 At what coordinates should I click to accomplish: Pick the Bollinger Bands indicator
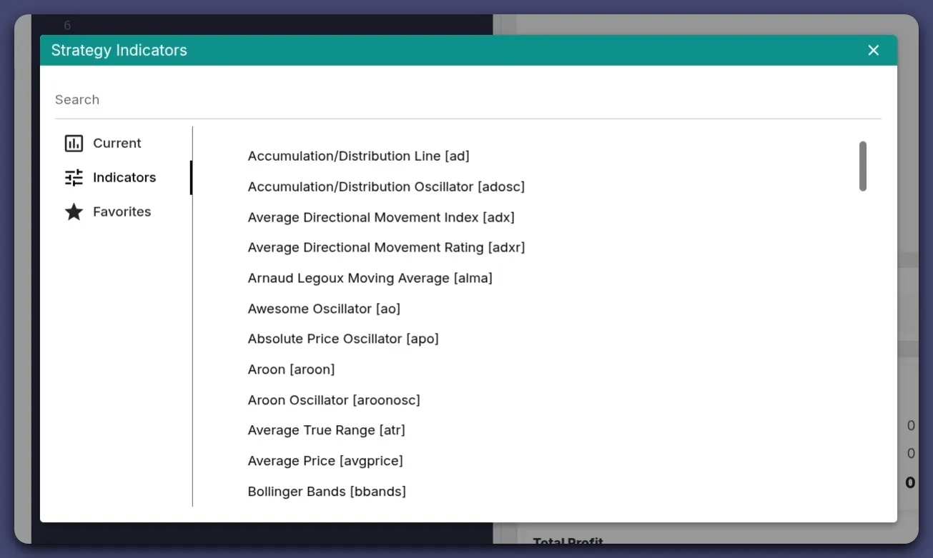[x=327, y=492]
